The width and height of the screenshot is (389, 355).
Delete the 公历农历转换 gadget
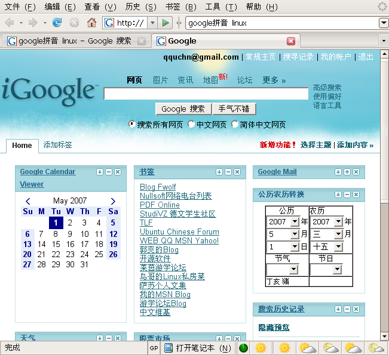[x=356, y=195]
